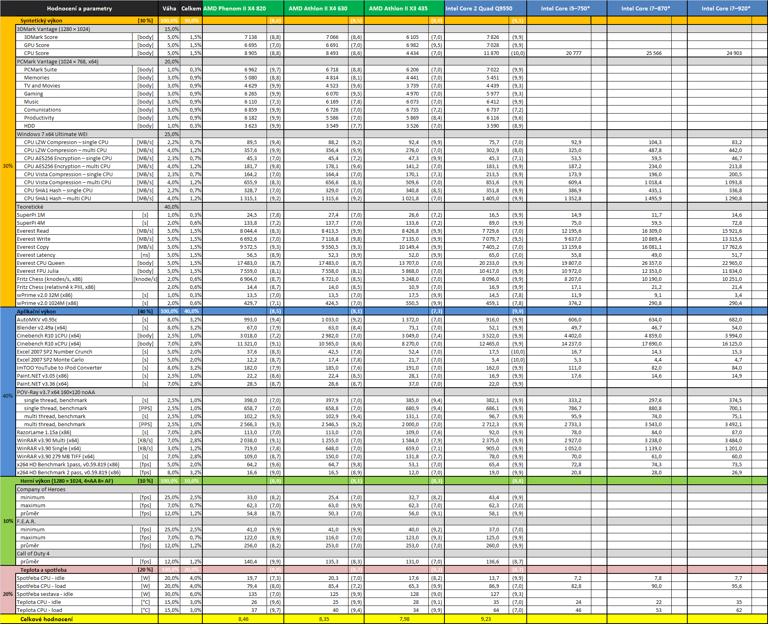Click 'WinRAR v3.90 Multi (x64)' row label

48,440
